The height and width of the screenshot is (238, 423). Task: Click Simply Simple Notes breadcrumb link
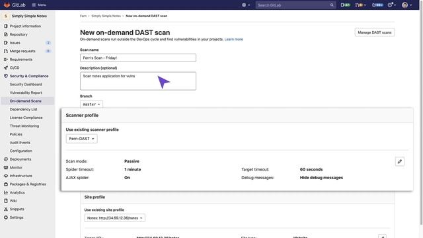point(106,16)
